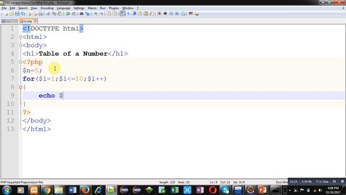Click the 'Table of a Number' heading text
The height and width of the screenshot is (195, 346).
pyautogui.click(x=73, y=54)
